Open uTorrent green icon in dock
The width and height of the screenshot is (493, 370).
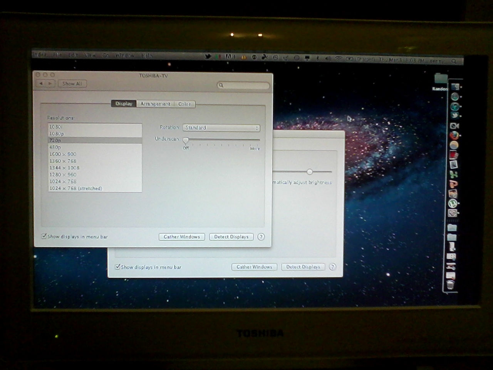[453, 203]
